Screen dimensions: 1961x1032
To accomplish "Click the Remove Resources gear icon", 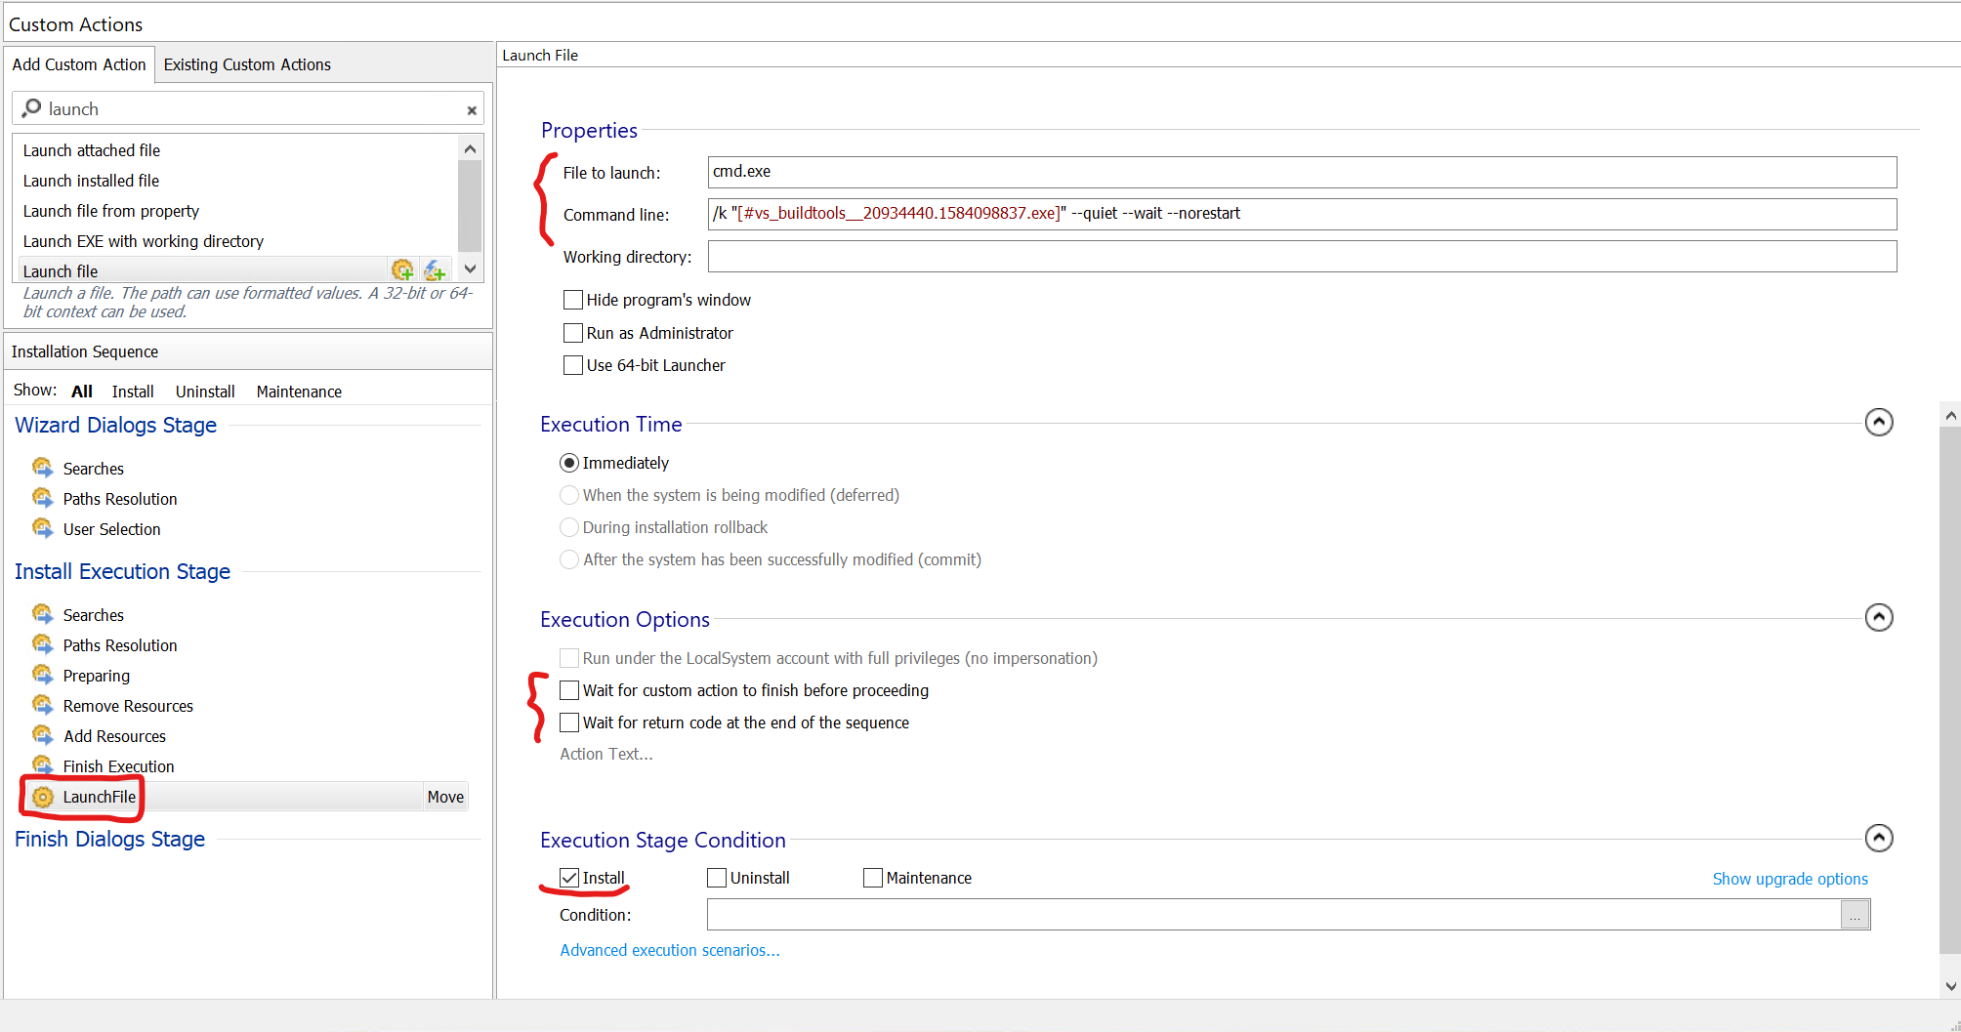I will point(42,705).
